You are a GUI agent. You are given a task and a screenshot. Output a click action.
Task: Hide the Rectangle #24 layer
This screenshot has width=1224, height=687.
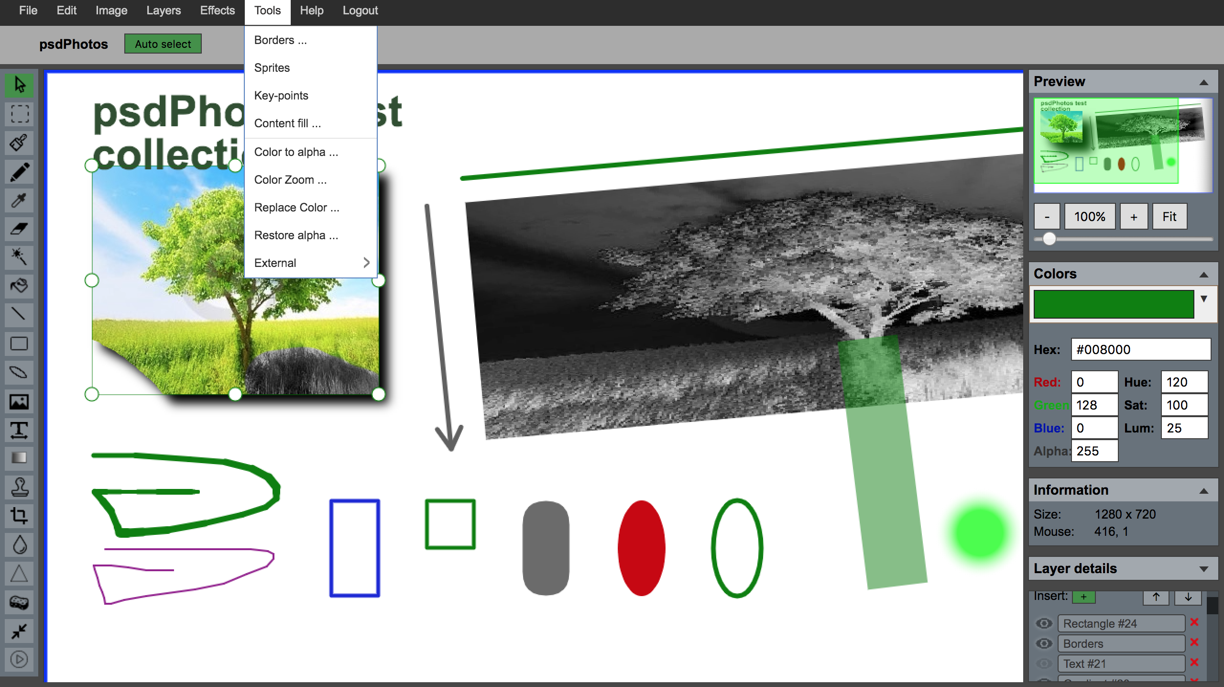pos(1044,623)
